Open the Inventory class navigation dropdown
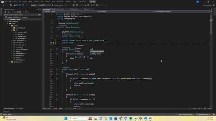 pyautogui.click(x=126, y=12)
